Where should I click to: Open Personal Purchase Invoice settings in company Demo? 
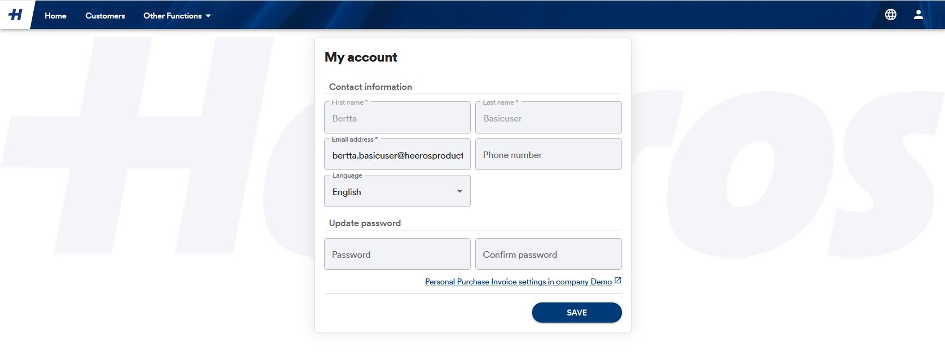tap(518, 282)
